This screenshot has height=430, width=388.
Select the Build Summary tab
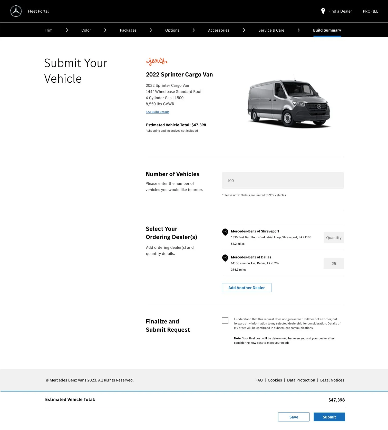[327, 30]
